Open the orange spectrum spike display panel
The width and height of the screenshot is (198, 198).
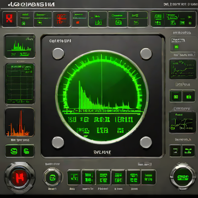pyautogui.click(x=20, y=123)
